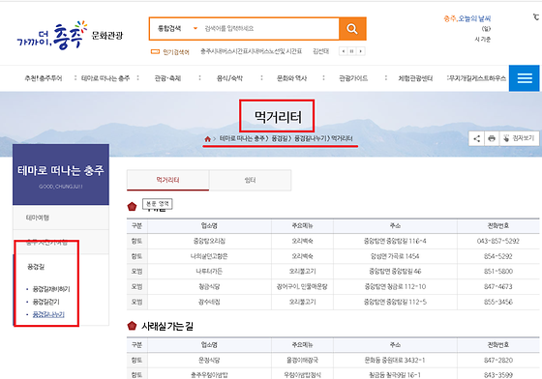Screen dimensions: 542x379
Task: Click the home icon in breadcrumb
Action: point(207,139)
